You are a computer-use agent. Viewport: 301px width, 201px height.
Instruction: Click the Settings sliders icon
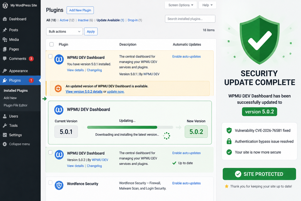[5, 135]
